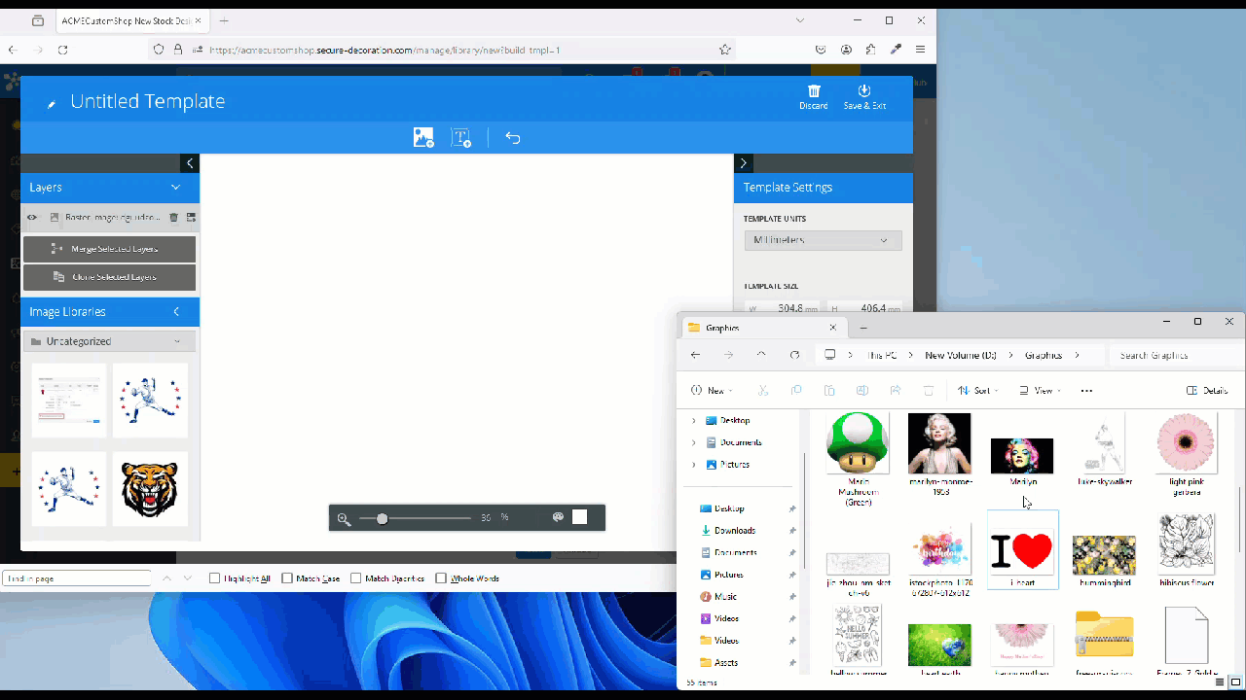Open the Template Units Millimeters dropdown
1246x700 pixels.
tap(823, 240)
